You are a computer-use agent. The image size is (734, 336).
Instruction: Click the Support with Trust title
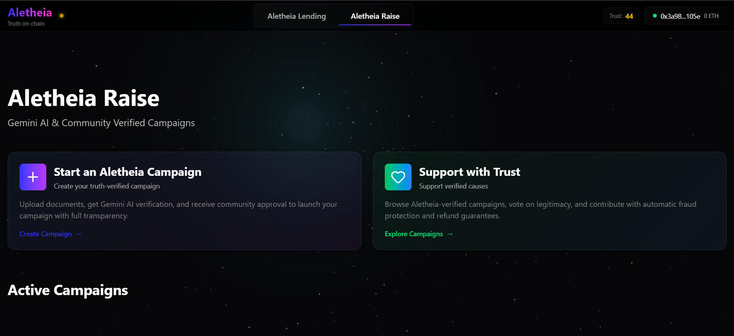pyautogui.click(x=469, y=172)
